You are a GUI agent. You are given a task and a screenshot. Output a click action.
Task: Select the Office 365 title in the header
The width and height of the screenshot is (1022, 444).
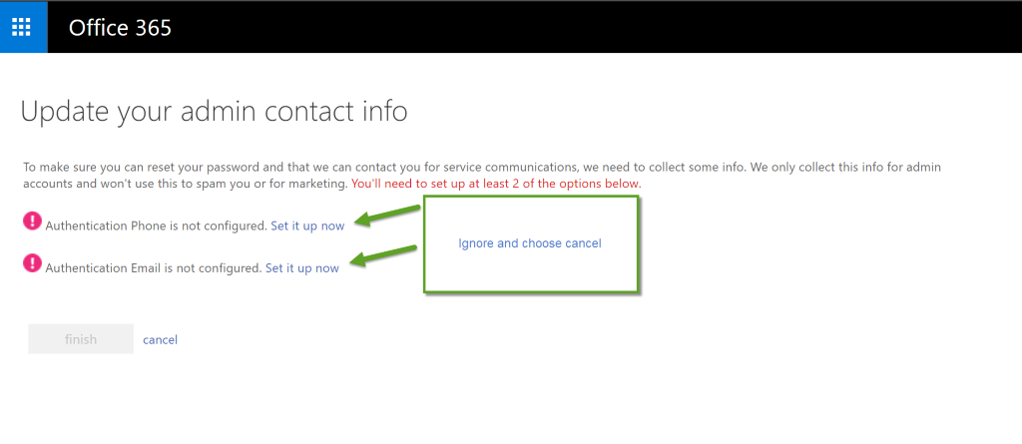[x=120, y=27]
